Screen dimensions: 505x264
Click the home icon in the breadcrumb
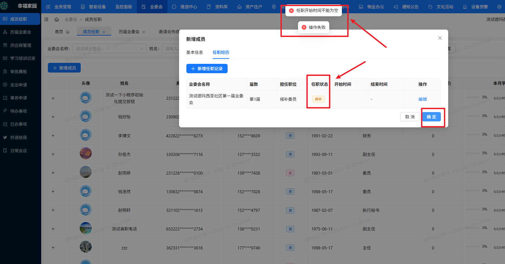(x=56, y=20)
